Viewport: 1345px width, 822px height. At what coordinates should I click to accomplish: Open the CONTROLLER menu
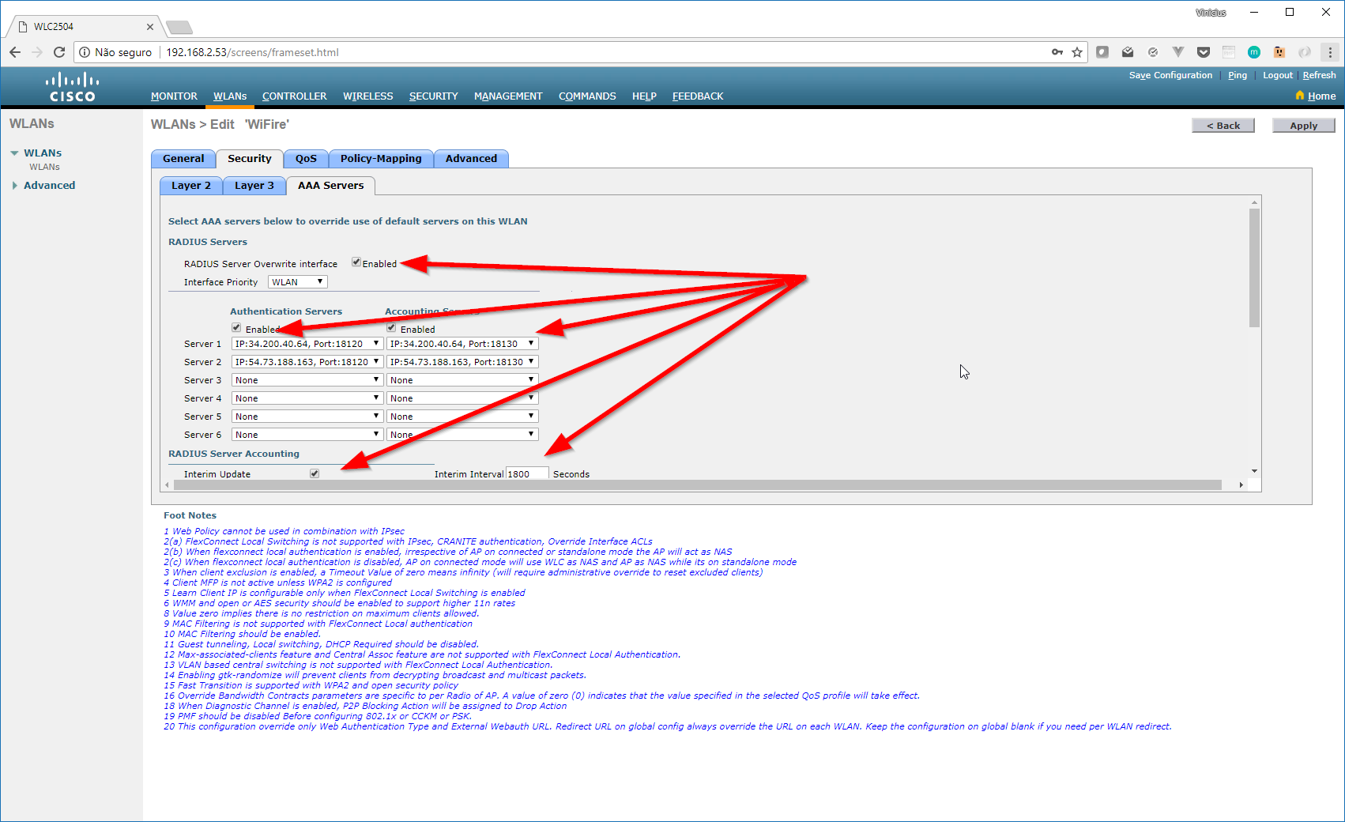coord(294,96)
